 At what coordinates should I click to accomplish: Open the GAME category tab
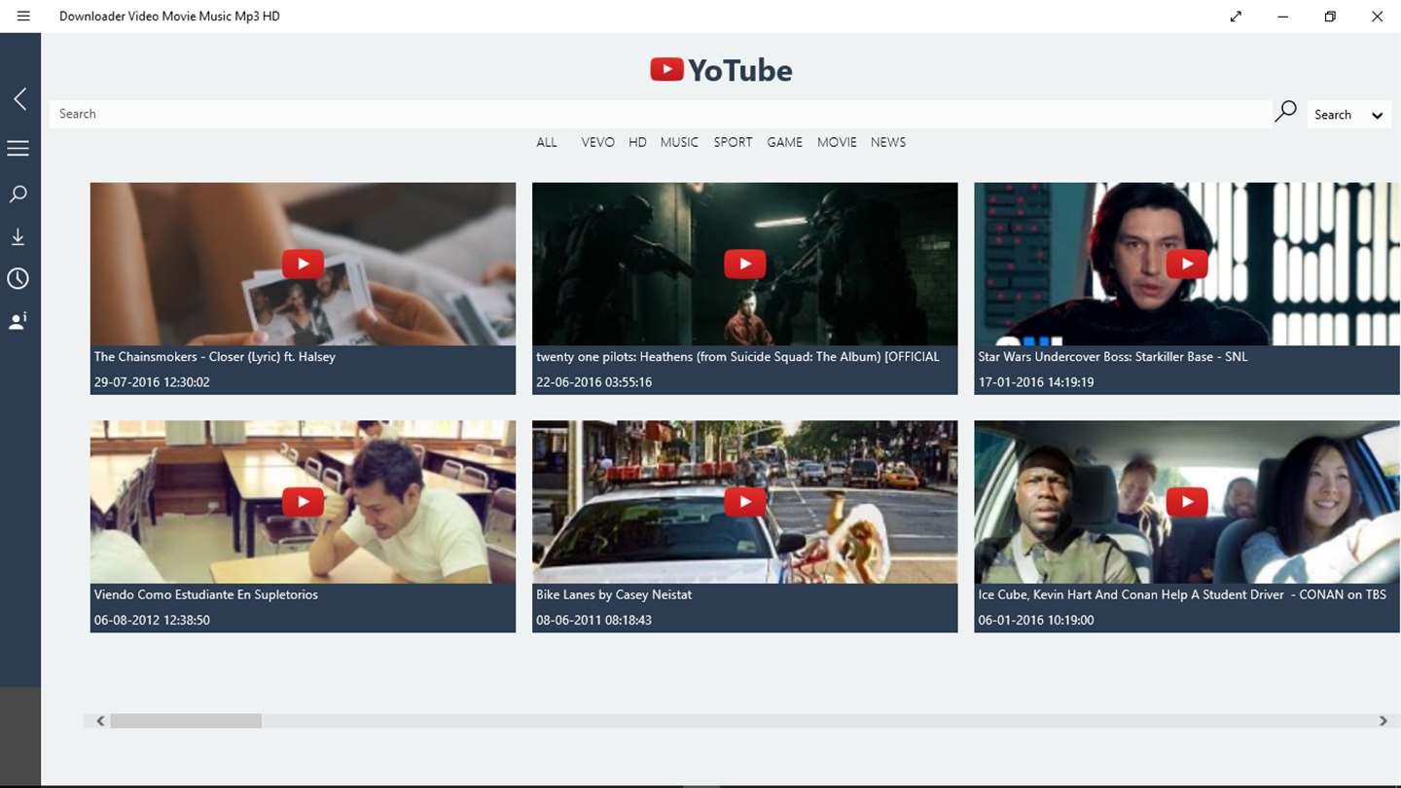(x=784, y=142)
